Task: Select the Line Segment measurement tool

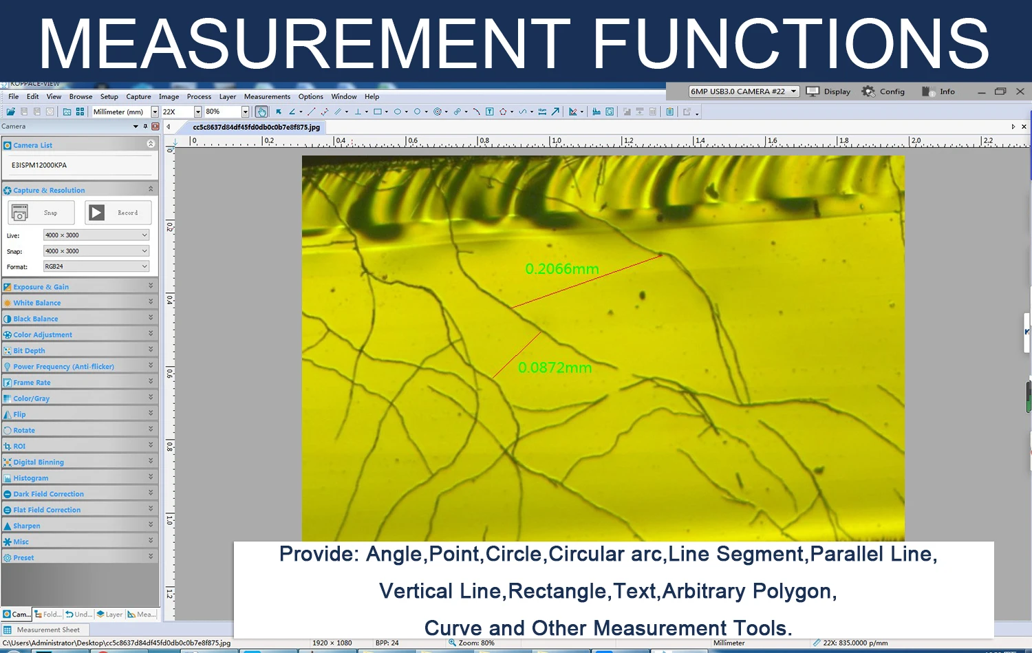Action: pyautogui.click(x=312, y=111)
